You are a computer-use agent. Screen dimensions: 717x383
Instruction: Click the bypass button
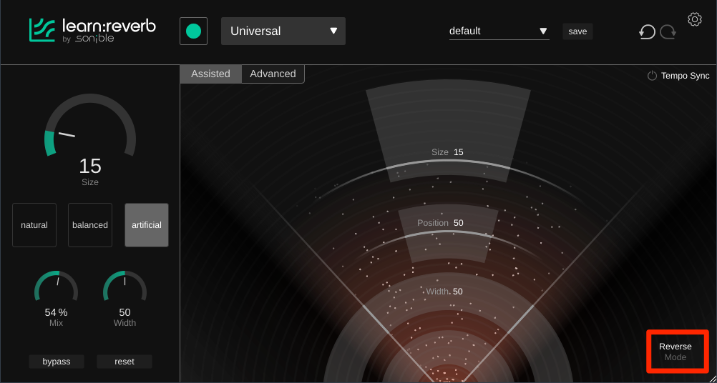click(57, 362)
